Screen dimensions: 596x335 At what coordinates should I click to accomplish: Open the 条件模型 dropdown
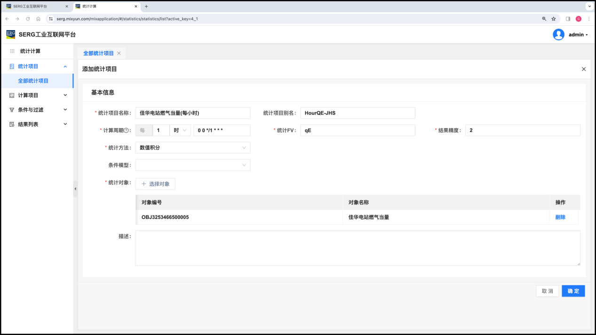192,165
